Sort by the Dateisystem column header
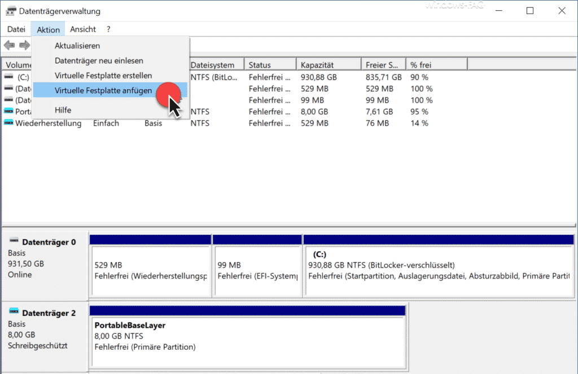 [216, 64]
